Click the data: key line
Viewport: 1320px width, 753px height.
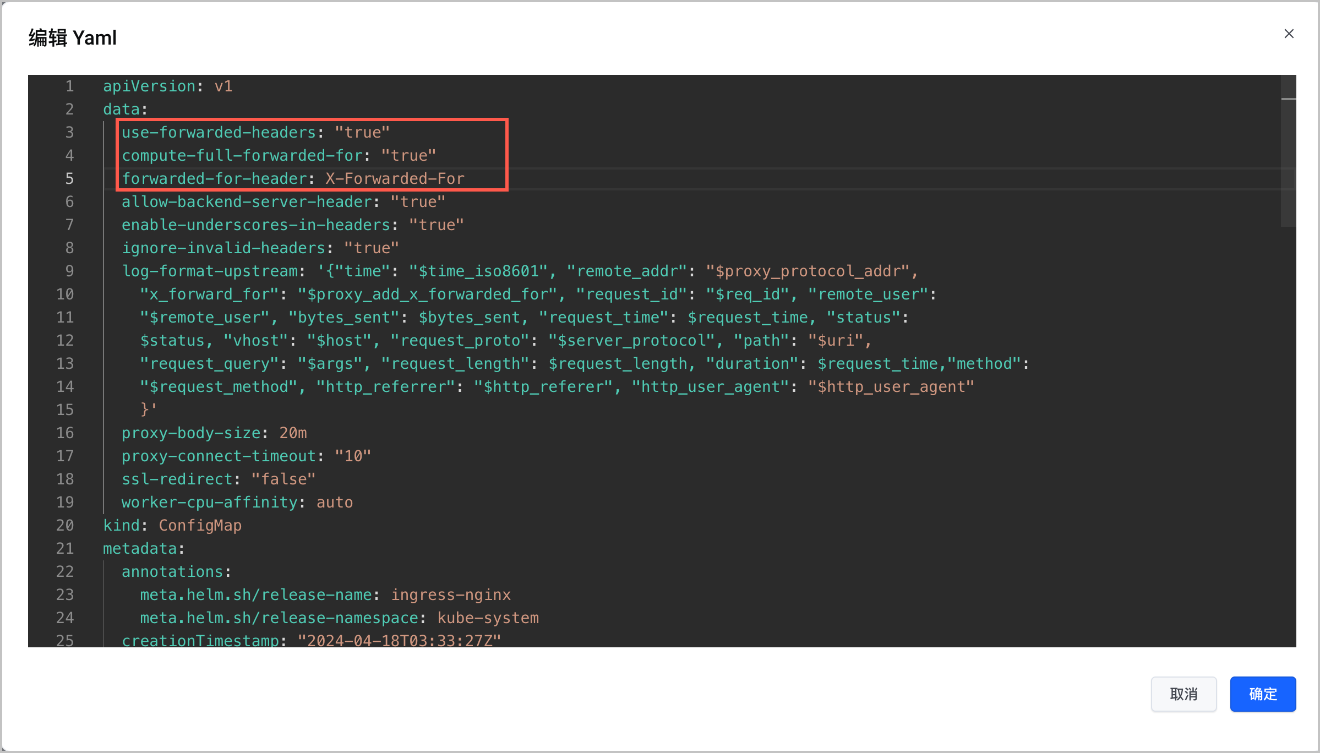click(x=125, y=109)
